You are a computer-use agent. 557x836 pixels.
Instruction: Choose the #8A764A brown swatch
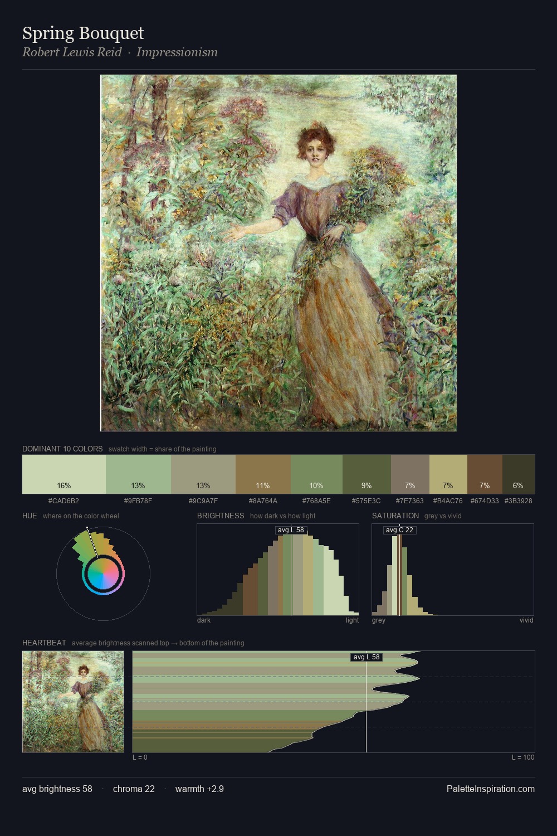pos(263,474)
